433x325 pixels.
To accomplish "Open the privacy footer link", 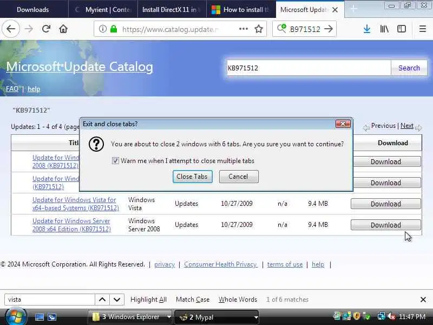I will click(x=165, y=264).
